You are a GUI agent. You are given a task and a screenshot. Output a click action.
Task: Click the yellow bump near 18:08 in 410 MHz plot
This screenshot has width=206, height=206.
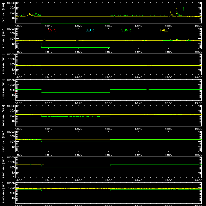(45, 40)
